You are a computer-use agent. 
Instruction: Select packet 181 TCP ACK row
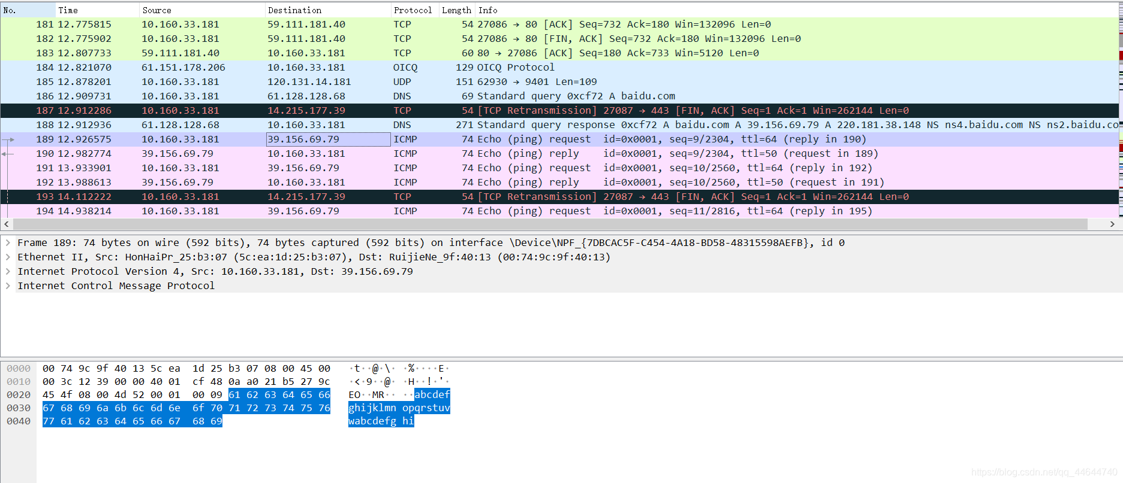coord(559,25)
